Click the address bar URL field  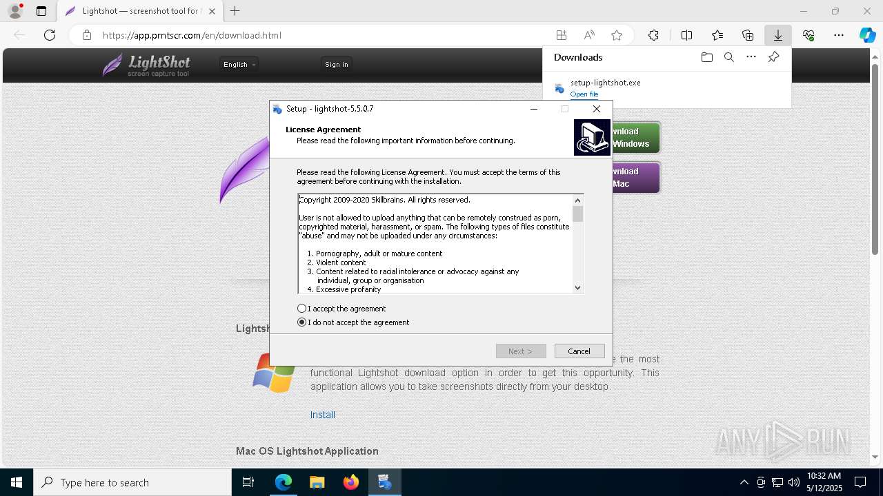(324, 35)
